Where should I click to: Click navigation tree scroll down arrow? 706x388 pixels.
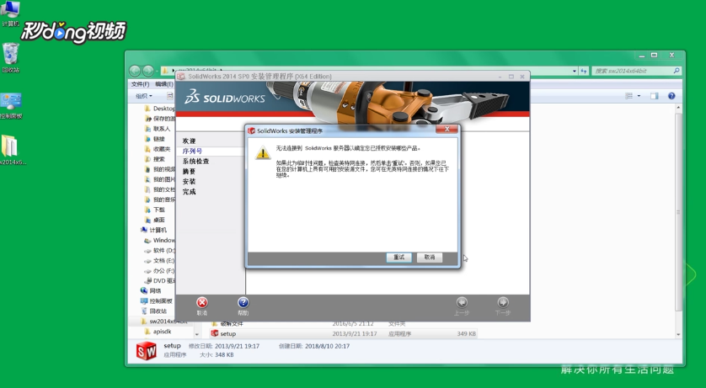point(197,334)
